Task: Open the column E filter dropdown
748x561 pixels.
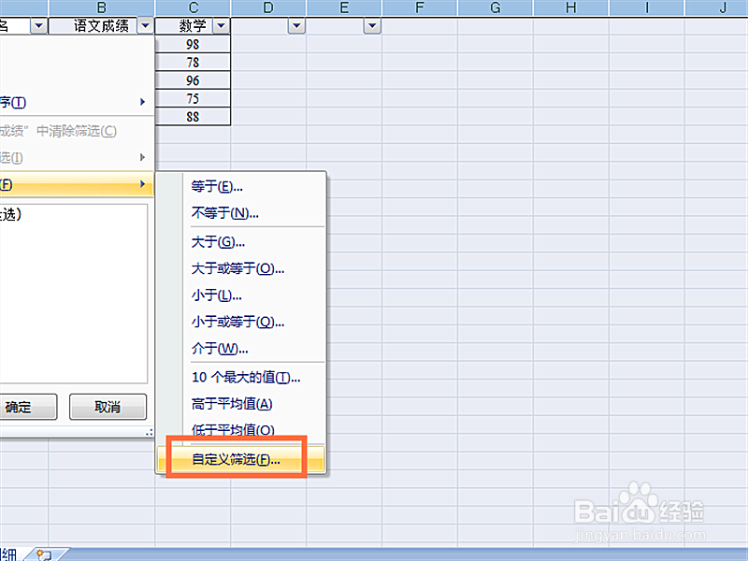Action: pyautogui.click(x=372, y=25)
